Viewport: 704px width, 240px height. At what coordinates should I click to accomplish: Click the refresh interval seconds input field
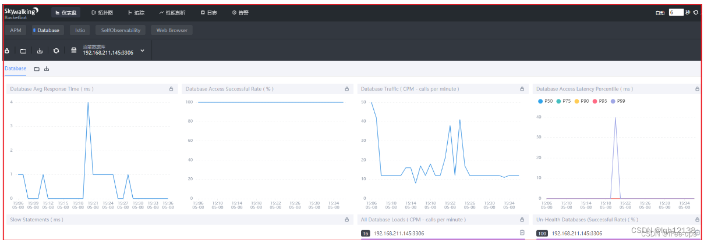(x=675, y=12)
